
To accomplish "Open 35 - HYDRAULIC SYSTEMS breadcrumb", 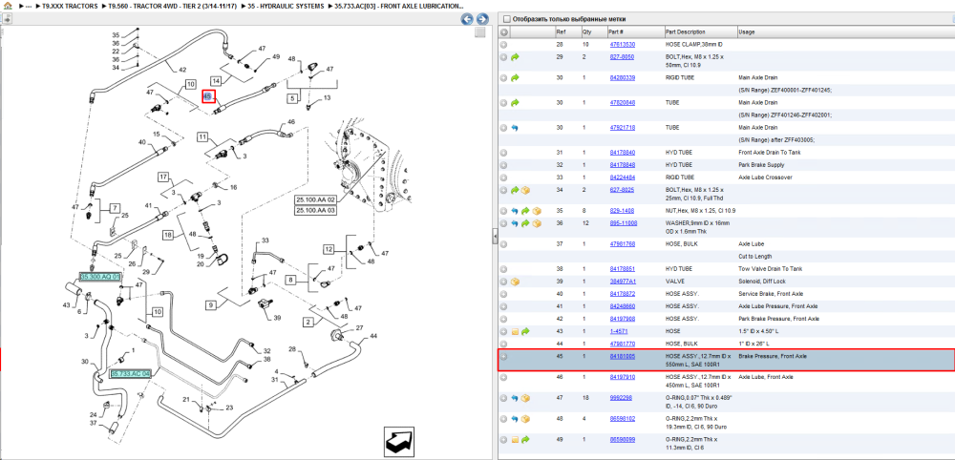I will [286, 6].
